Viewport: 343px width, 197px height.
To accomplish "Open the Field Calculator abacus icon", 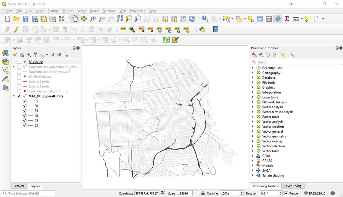I will coord(269,19).
